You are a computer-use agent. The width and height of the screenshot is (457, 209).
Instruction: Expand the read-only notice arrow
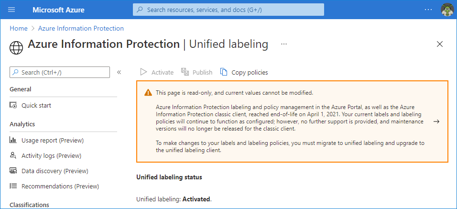[436, 121]
